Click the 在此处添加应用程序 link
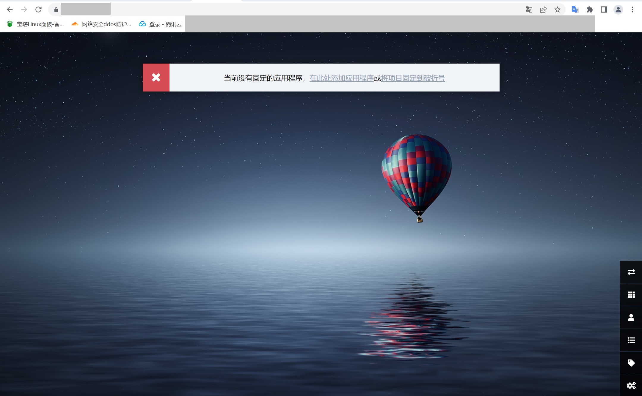The image size is (642, 396). coord(341,78)
